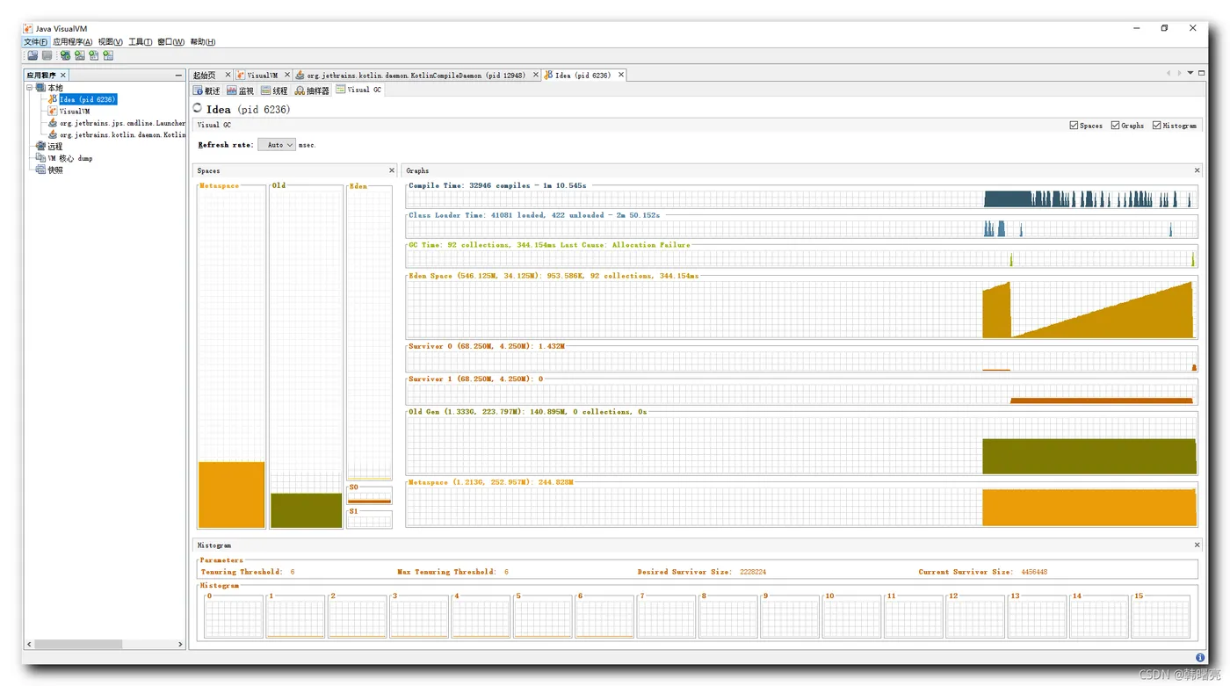
Task: Click the 快照 snapshots icon
Action: pos(40,170)
